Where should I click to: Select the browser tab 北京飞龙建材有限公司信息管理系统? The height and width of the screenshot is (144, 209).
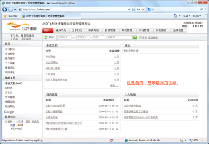click(51, 16)
